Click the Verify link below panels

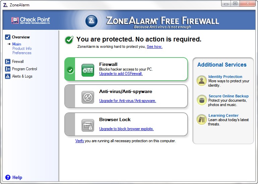(80, 141)
